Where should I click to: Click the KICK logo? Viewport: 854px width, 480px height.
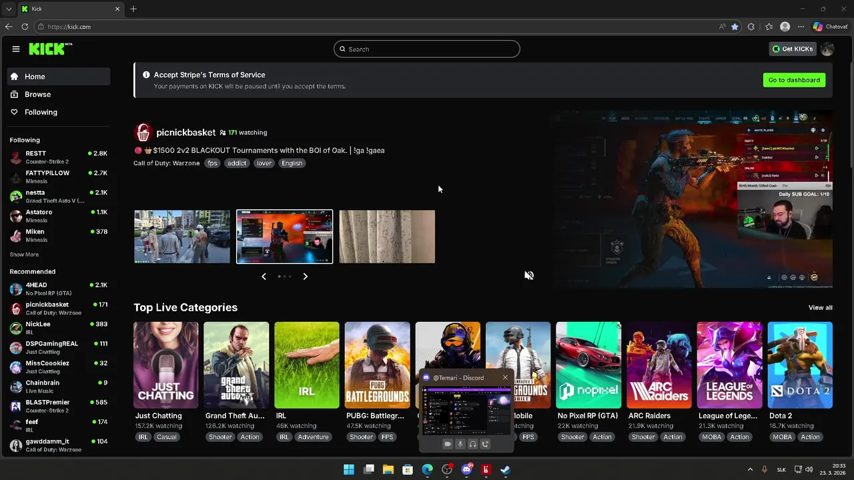coord(50,49)
